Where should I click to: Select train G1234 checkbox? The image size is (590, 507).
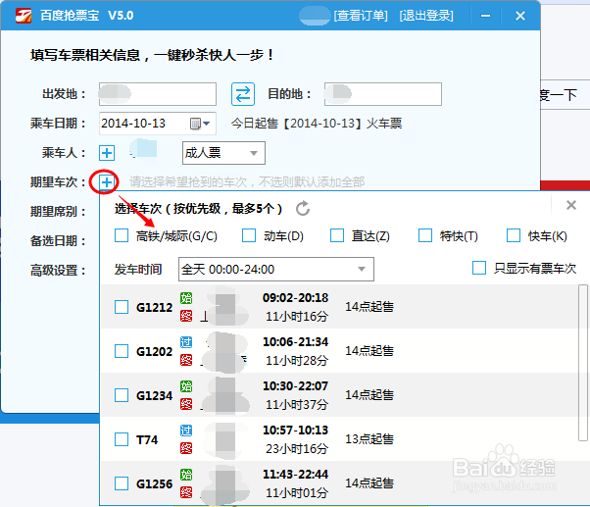point(122,395)
